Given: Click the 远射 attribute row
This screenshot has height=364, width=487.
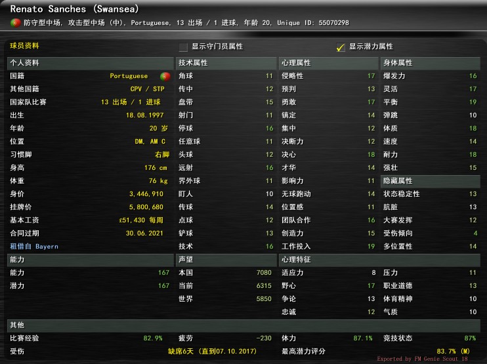Looking at the screenshot, I should [x=226, y=168].
